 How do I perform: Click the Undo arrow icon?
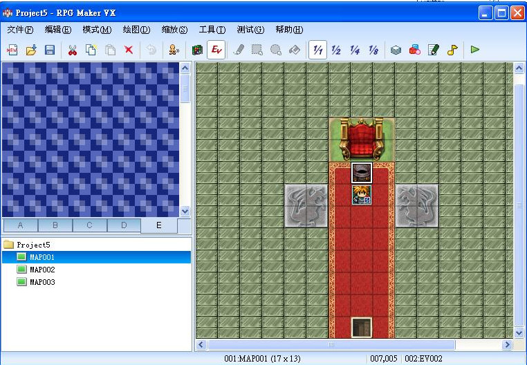tap(151, 50)
